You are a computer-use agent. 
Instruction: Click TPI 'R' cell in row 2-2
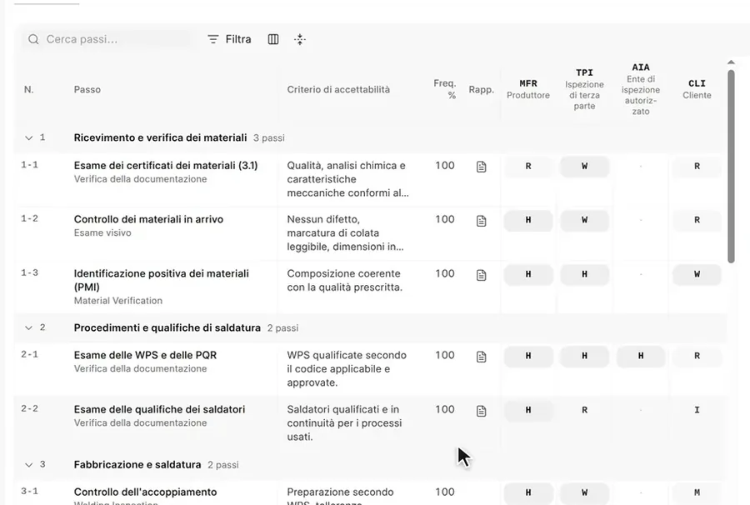coord(584,410)
